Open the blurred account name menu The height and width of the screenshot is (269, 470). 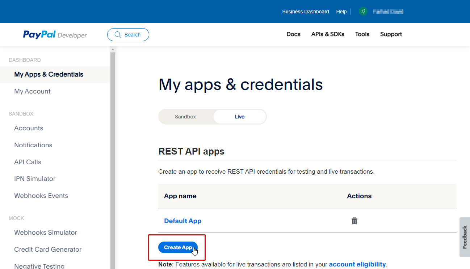pos(388,12)
